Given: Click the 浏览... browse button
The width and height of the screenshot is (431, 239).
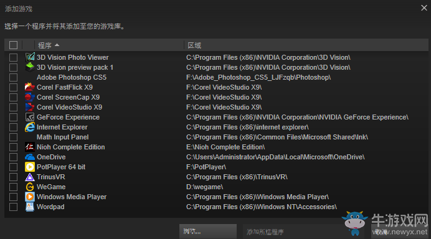Looking at the screenshot, I should point(208,232).
